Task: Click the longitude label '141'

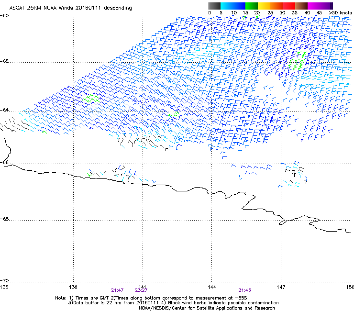Action: [143, 287]
